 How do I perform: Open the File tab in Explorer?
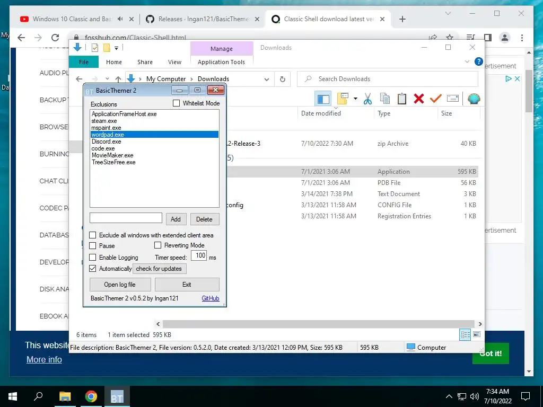84,62
